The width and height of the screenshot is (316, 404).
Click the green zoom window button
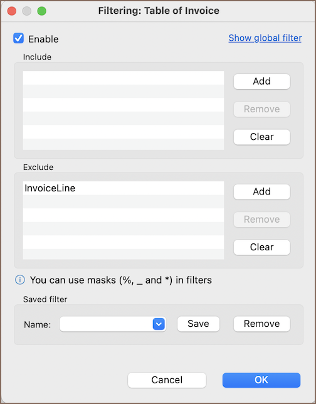tap(42, 11)
